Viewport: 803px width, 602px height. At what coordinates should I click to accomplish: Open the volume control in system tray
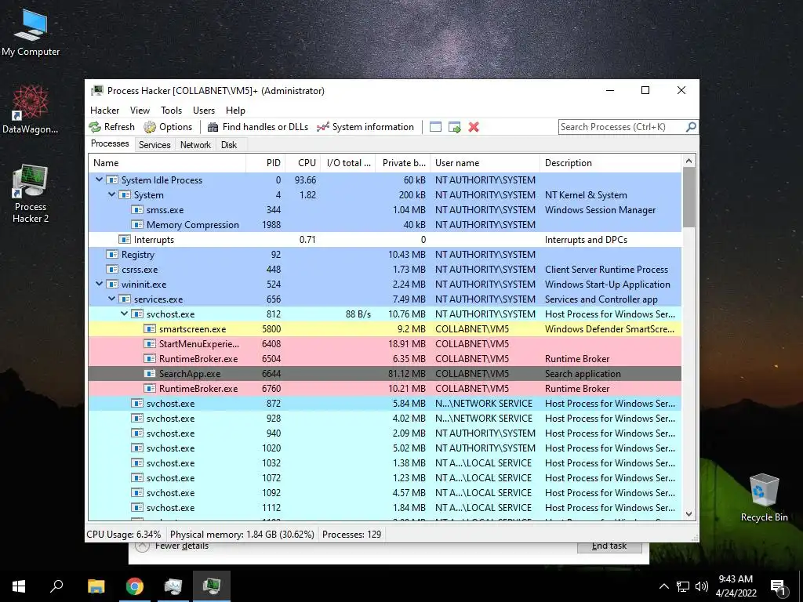click(x=702, y=586)
